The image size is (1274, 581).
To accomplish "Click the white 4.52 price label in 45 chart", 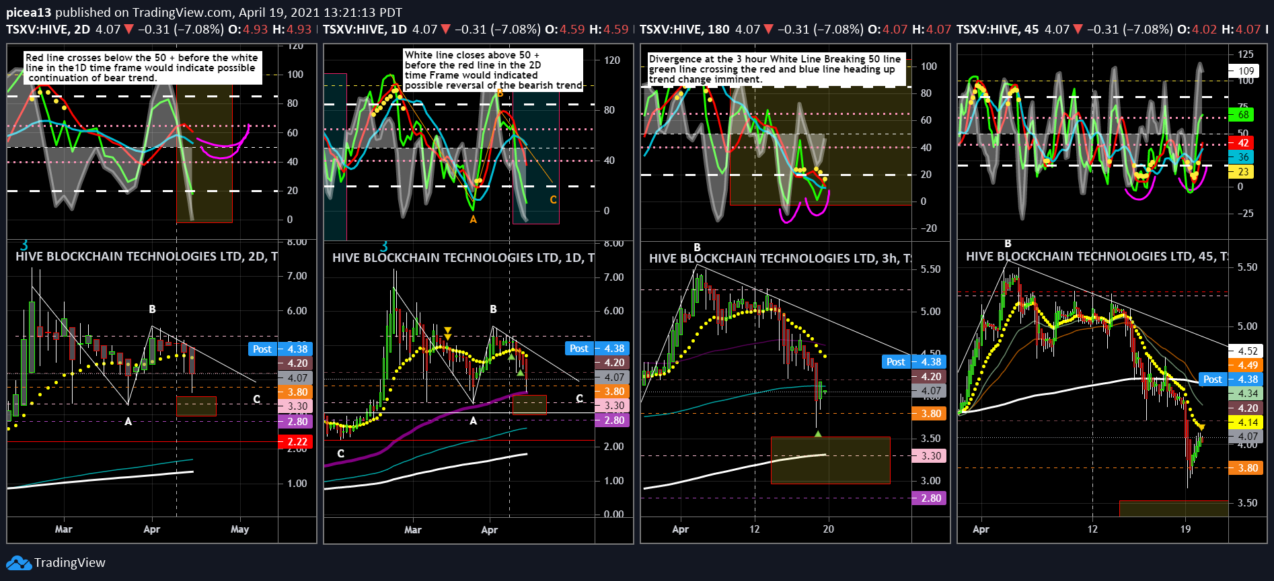I will (1246, 351).
